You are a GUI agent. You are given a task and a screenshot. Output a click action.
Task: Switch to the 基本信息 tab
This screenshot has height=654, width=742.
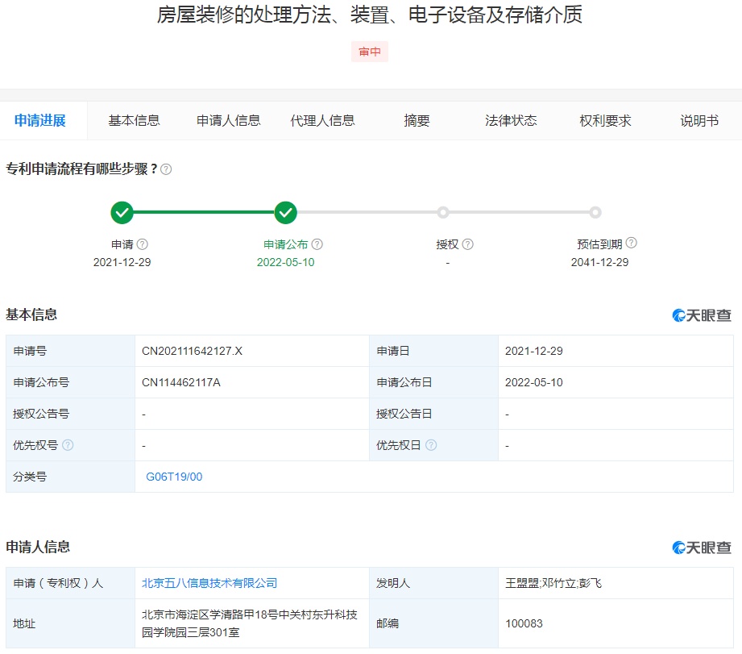(135, 121)
